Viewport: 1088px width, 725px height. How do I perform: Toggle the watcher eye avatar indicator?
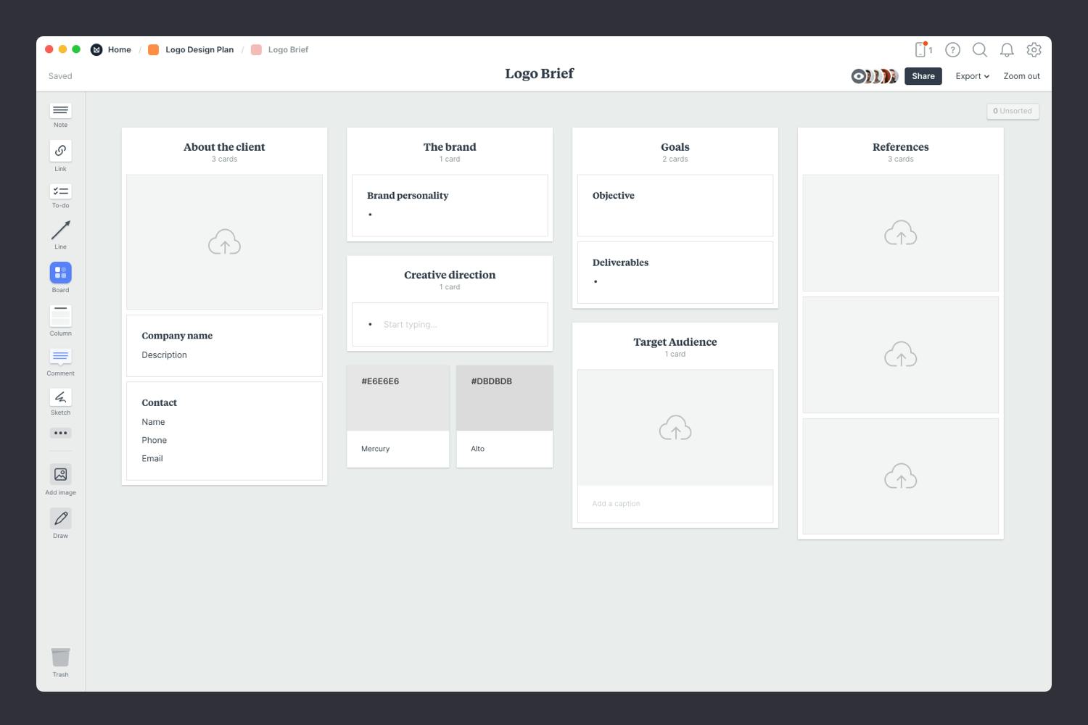point(858,75)
